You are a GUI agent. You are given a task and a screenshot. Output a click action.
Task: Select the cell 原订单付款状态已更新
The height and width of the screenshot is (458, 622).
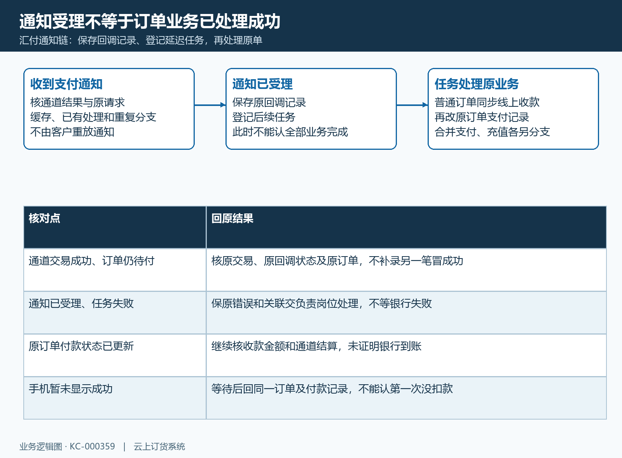point(115,356)
